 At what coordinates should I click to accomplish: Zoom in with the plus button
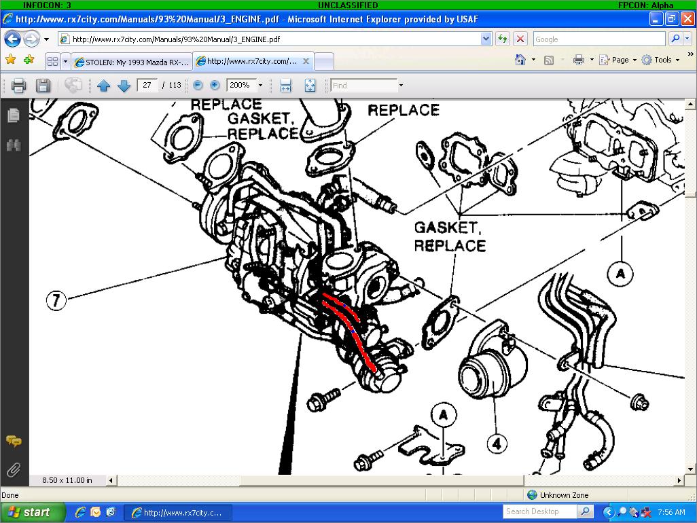[x=215, y=86]
